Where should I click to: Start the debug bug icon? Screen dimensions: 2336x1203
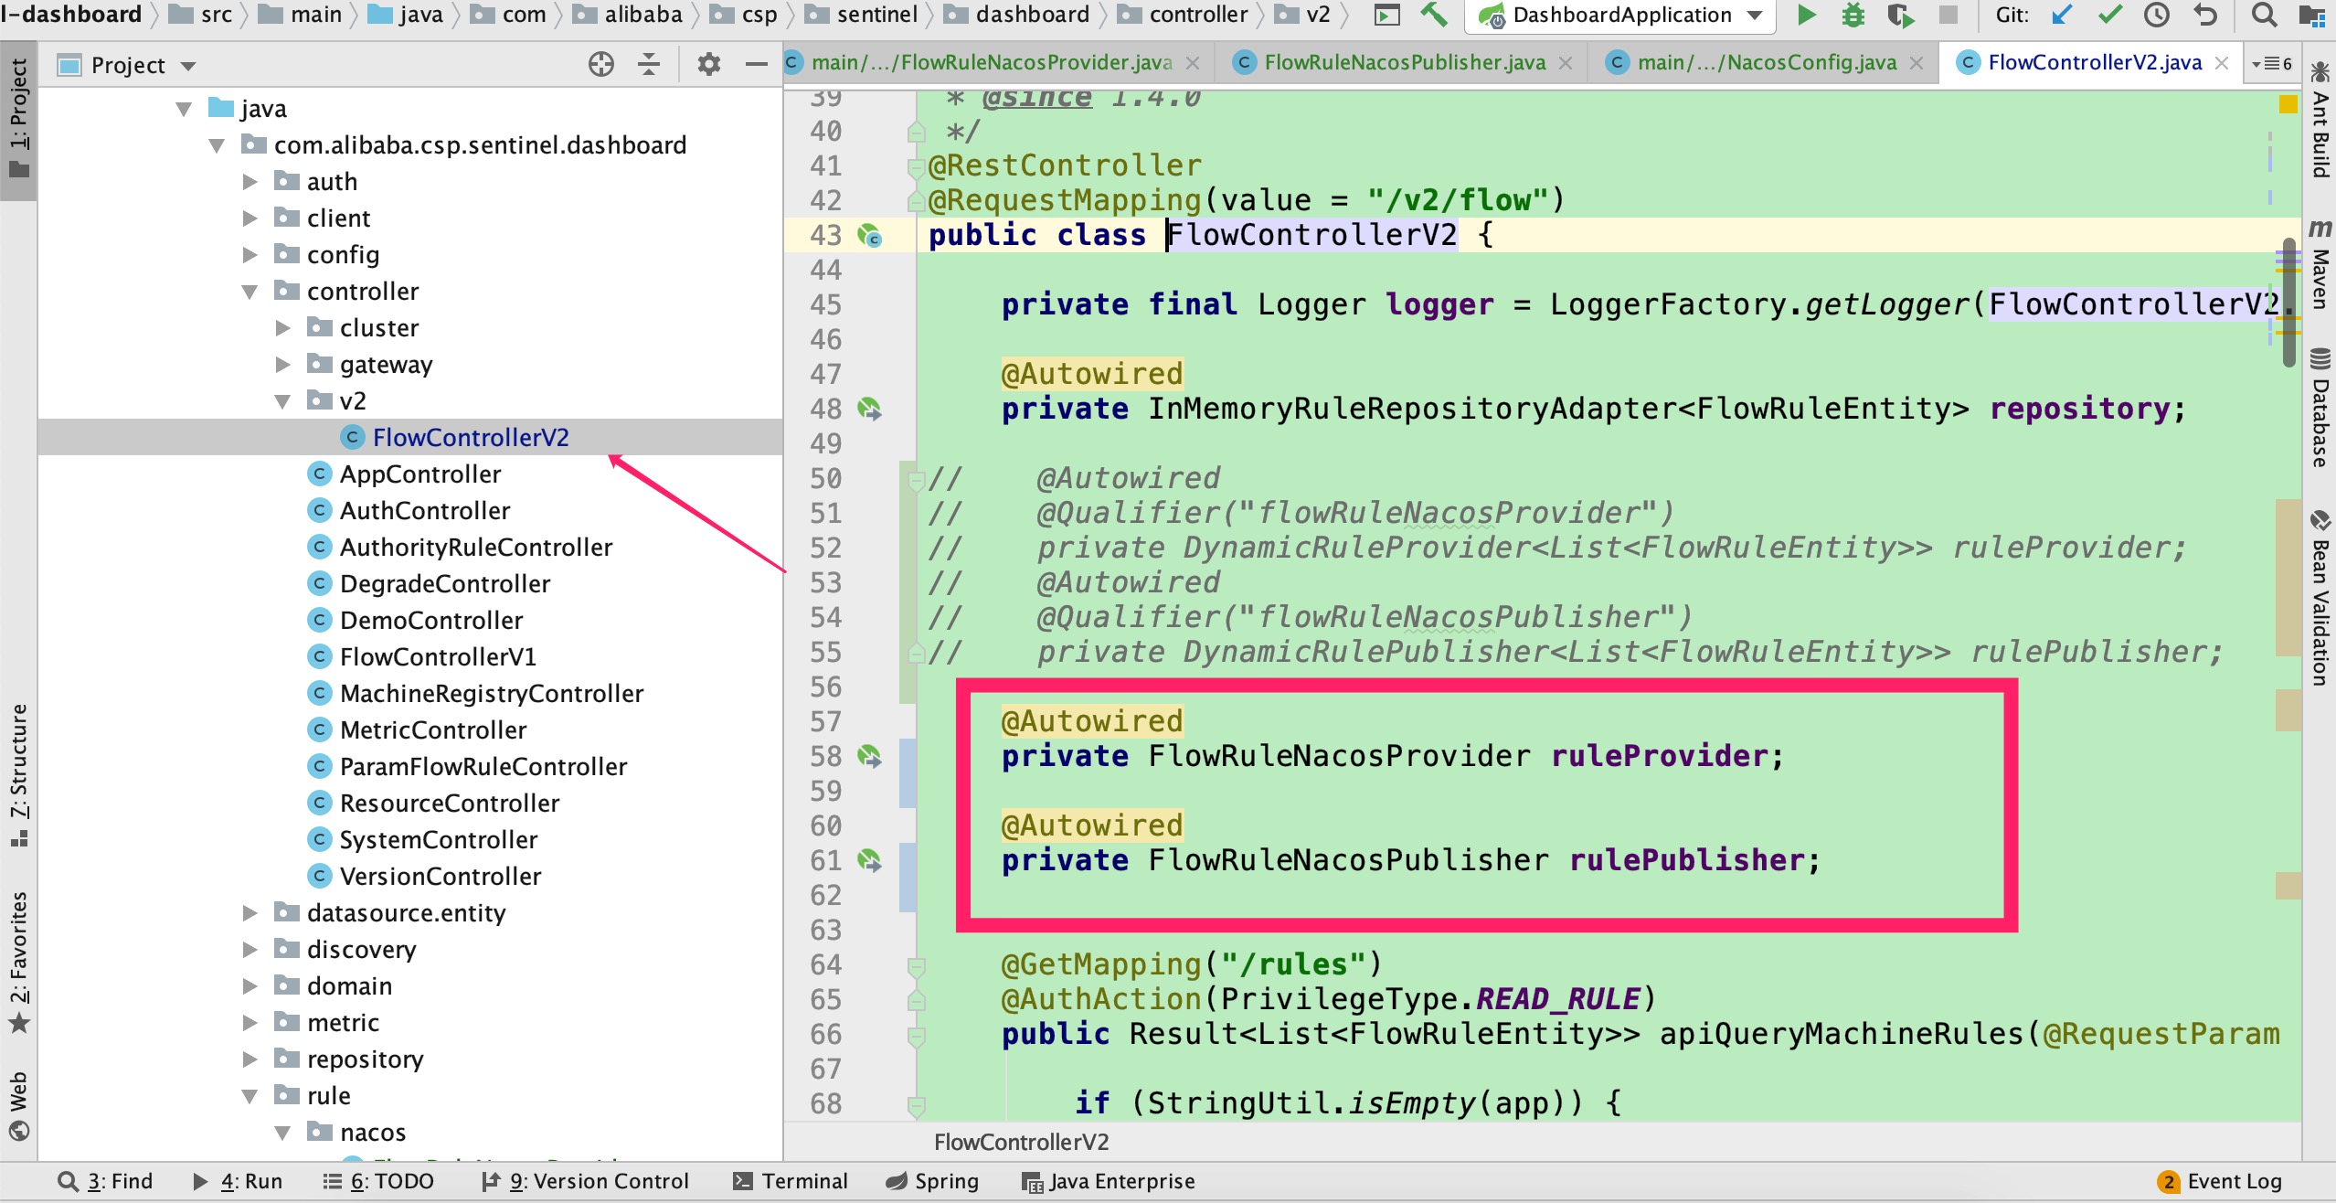click(x=1853, y=15)
